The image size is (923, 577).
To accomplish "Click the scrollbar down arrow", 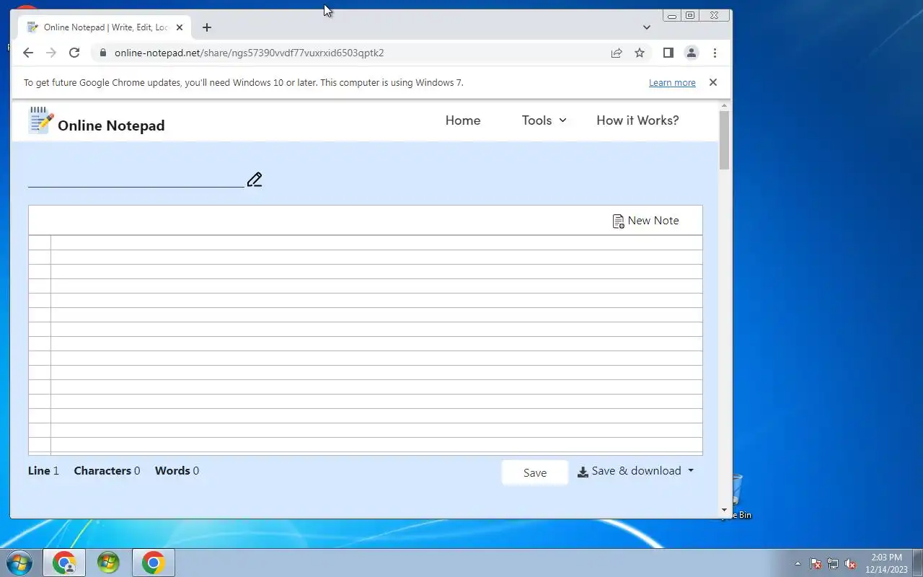I will (725, 511).
